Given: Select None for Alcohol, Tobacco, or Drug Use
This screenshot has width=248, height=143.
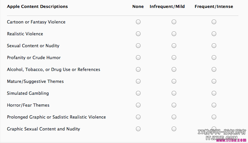Looking at the screenshot, I should point(138,69).
